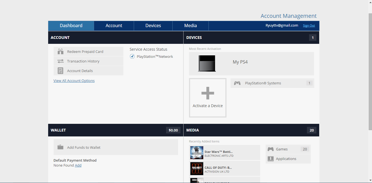This screenshot has width=372, height=183.
Task: Click the Account Details document icon
Action: (60, 71)
